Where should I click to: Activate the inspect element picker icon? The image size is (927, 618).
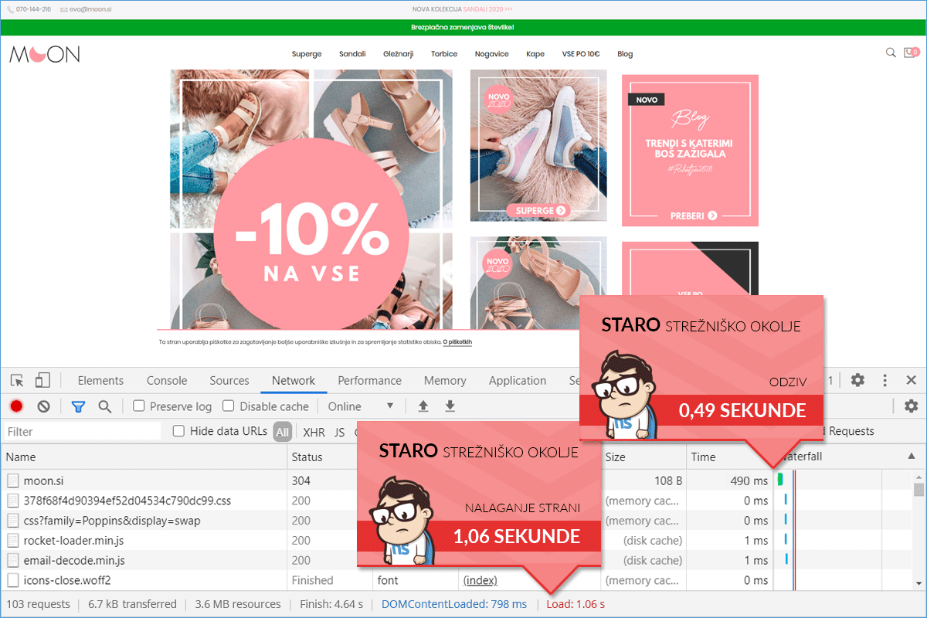(17, 380)
